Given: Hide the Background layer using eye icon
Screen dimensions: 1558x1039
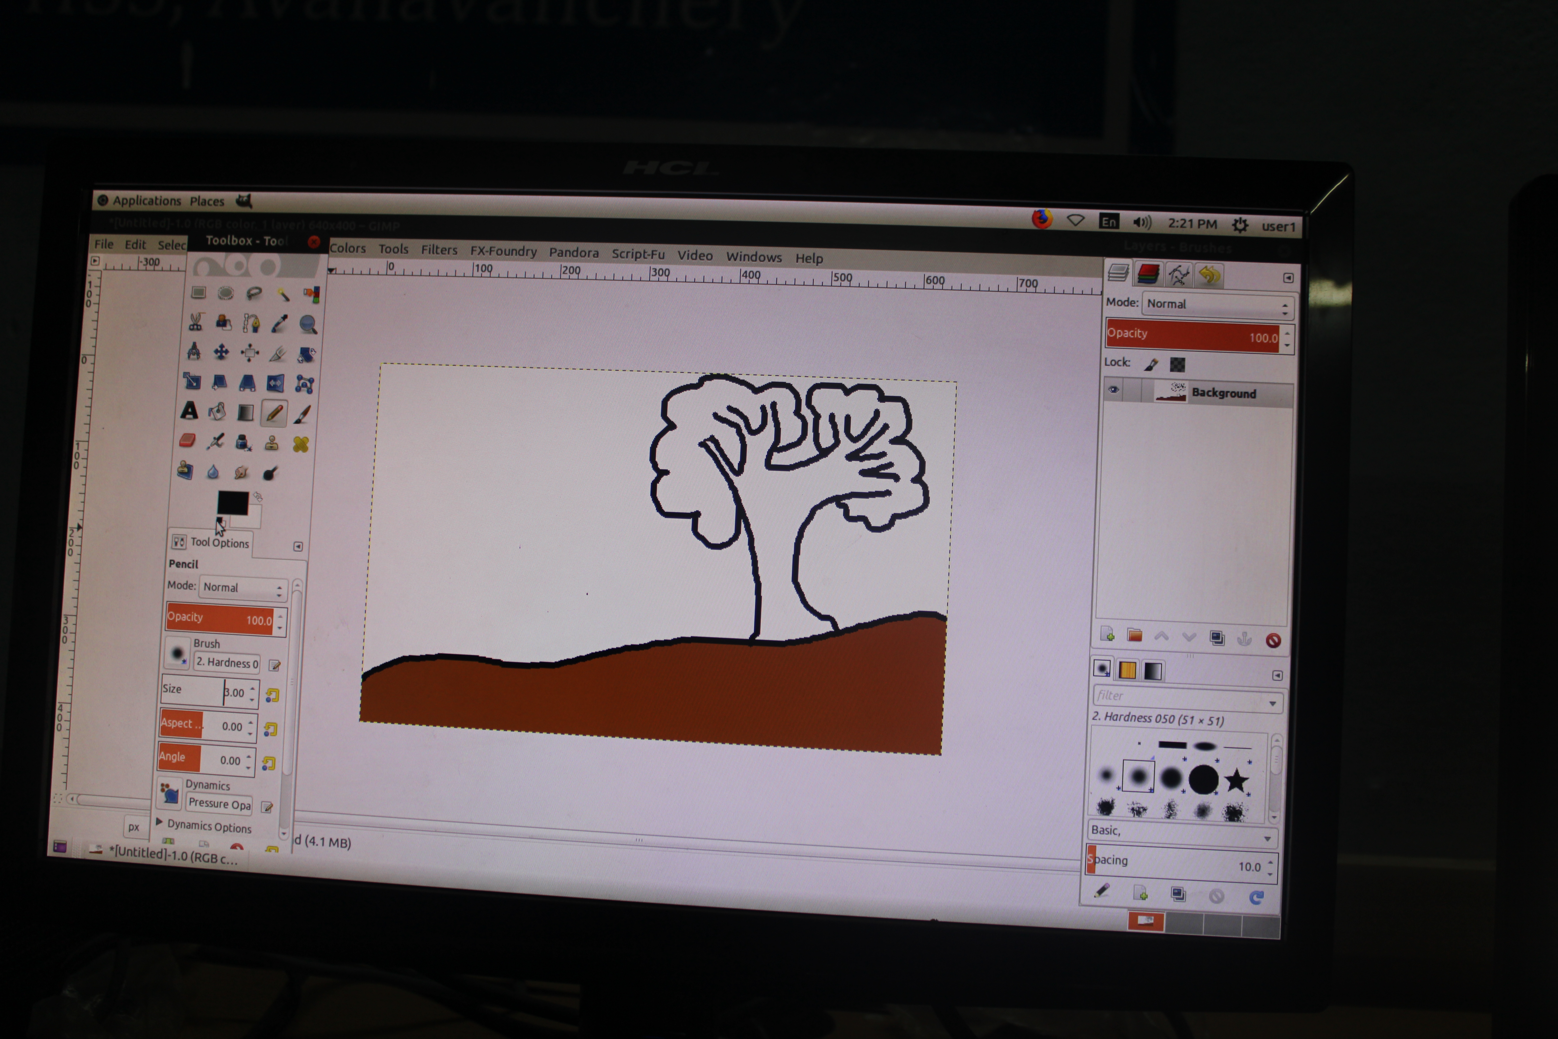Looking at the screenshot, I should pyautogui.click(x=1113, y=390).
